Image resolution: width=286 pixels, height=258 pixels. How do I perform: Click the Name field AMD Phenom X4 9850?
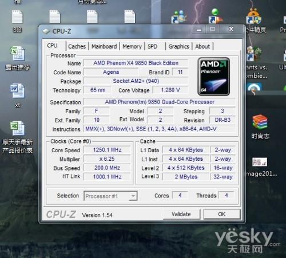pos(136,63)
